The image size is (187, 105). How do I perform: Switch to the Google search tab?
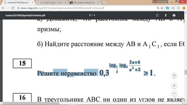(x=51, y=3)
